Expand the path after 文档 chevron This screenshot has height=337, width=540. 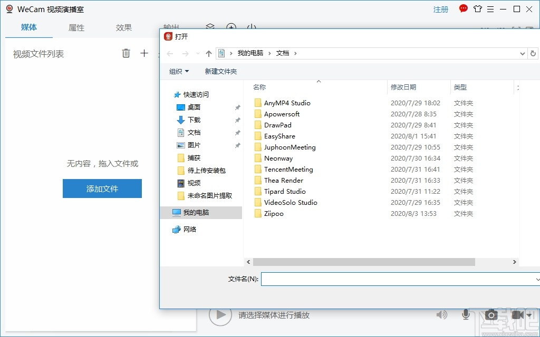coord(295,53)
